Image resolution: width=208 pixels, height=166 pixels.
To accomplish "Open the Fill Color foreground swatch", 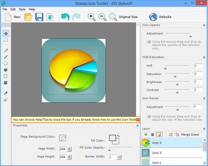I will (112, 138).
